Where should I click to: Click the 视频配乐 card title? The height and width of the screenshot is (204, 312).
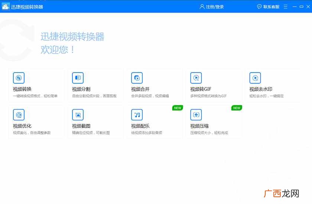coord(140,126)
